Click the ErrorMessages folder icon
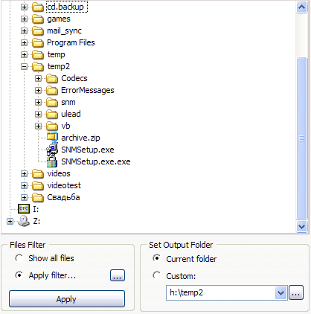Viewport: 311px width, 314px height. coord(52,90)
